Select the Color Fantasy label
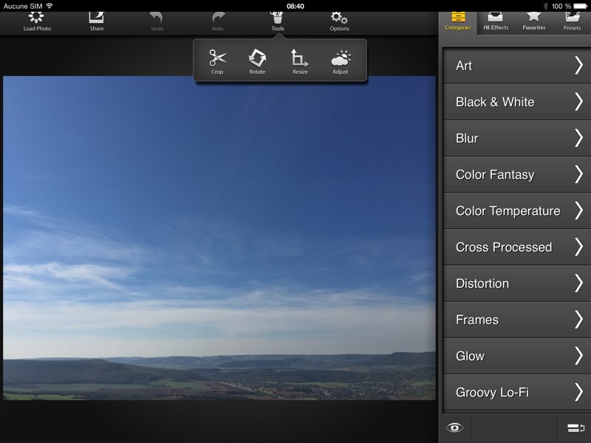 coord(495,175)
